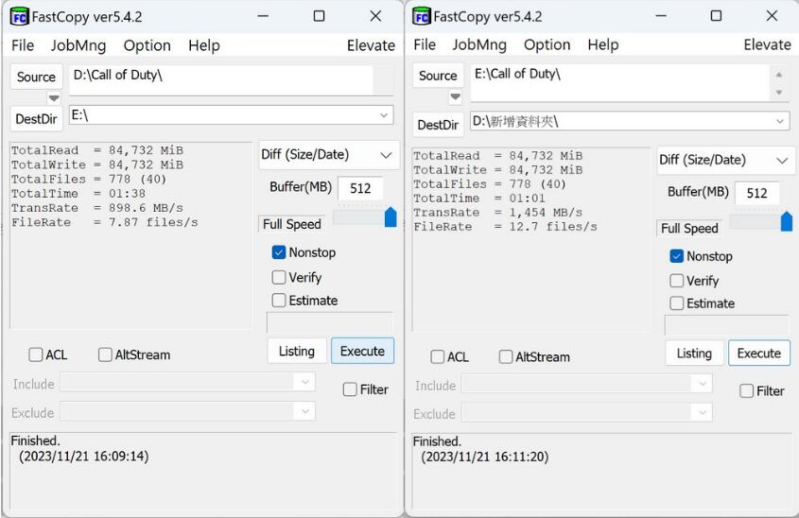799x518 pixels.
Task: Open the Help menu in right window
Action: pos(603,44)
